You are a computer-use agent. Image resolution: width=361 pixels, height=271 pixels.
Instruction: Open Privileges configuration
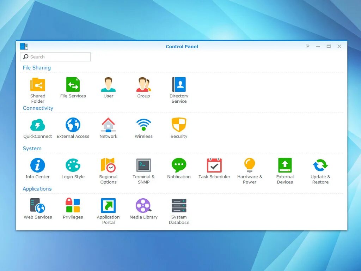[x=73, y=206]
